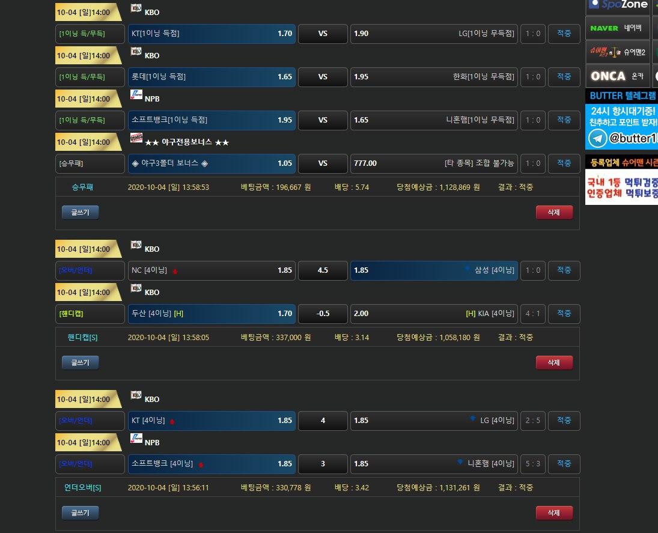The image size is (658, 533).
Task: Open the NAVER 네이버 sidebar link
Action: click(x=617, y=28)
